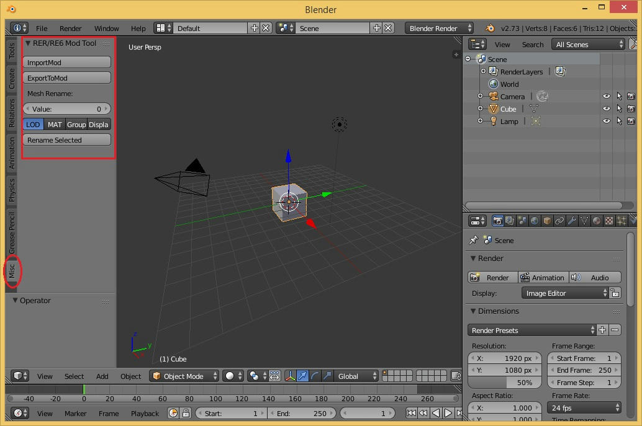Toggle Lamp selectability arrow icon
The height and width of the screenshot is (426, 642).
[x=619, y=121]
